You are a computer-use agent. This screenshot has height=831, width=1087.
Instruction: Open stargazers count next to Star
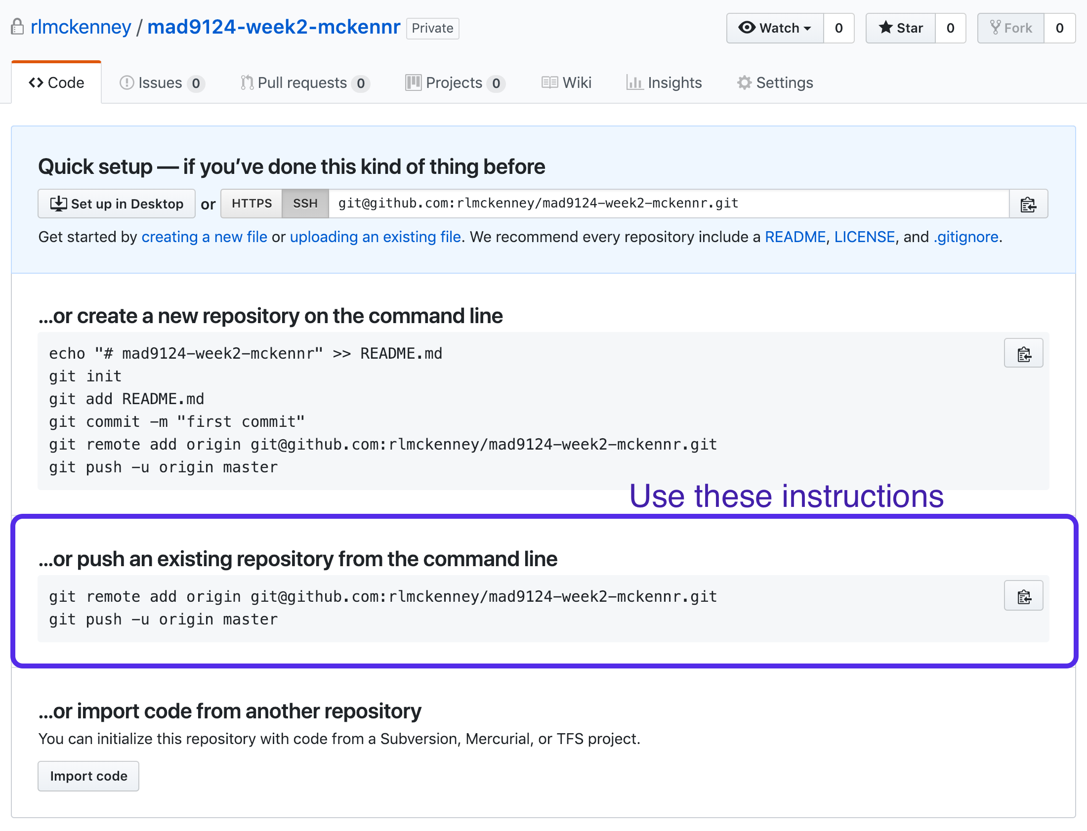[950, 28]
